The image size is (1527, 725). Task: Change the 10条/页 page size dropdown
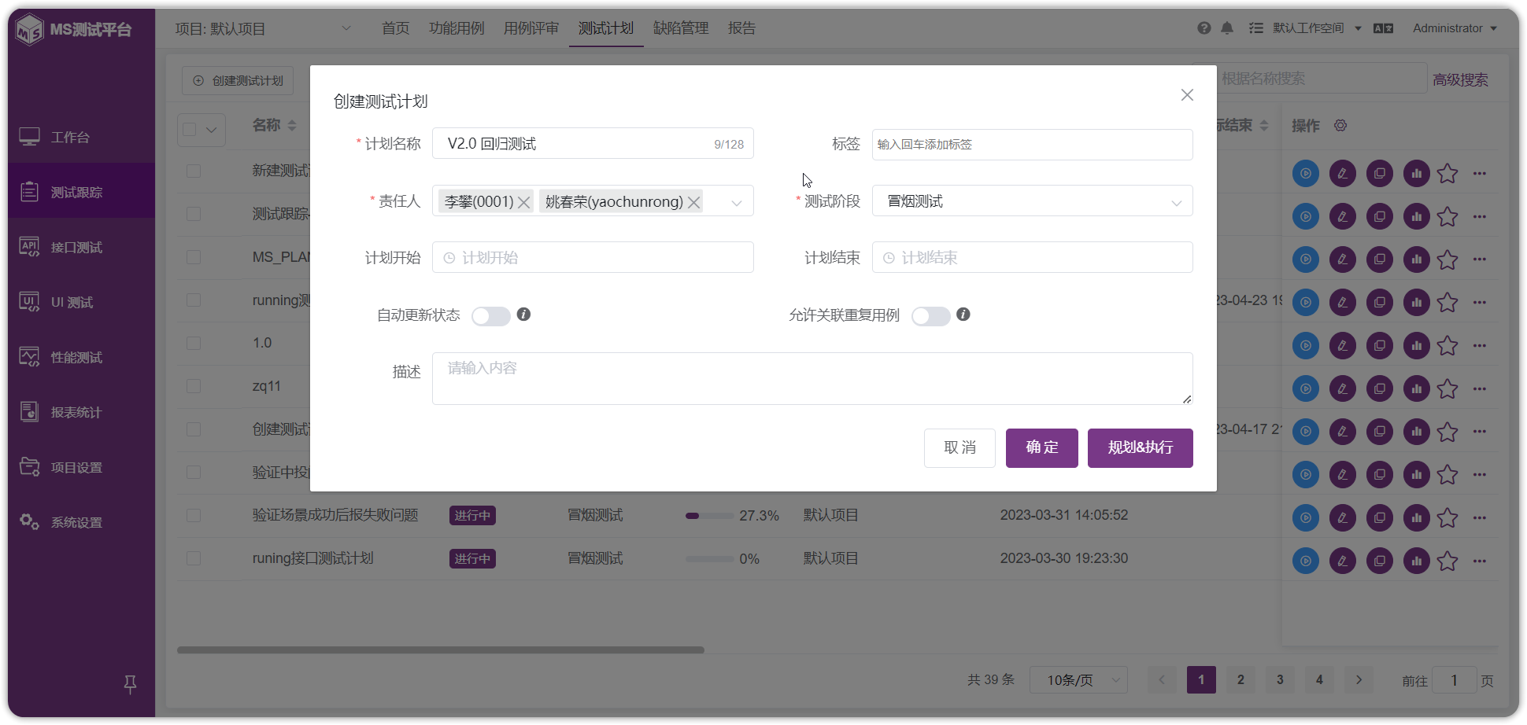[1078, 680]
